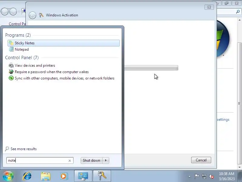Launch Windows Media Player from taskbar
This screenshot has height=182, width=242.
click(x=64, y=176)
